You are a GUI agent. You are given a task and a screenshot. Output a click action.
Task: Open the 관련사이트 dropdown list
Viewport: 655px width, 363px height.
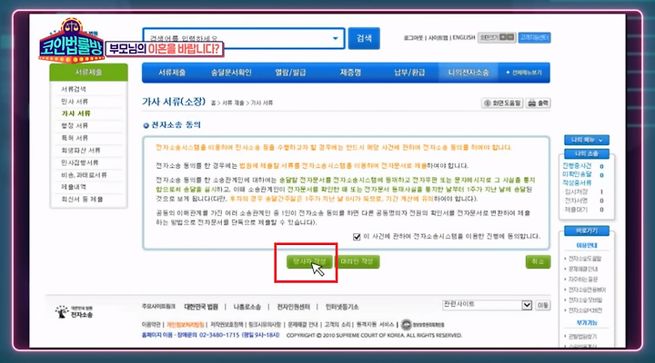(487, 305)
